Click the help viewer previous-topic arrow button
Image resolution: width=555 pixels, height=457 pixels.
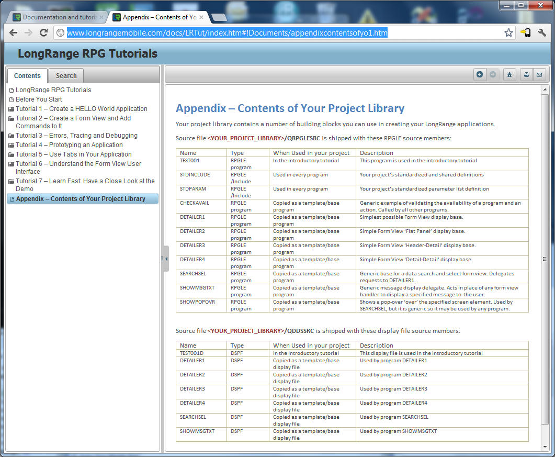480,74
